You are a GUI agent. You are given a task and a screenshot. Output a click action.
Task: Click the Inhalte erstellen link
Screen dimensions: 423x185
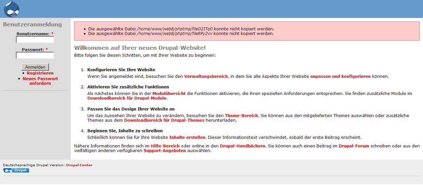(187, 137)
